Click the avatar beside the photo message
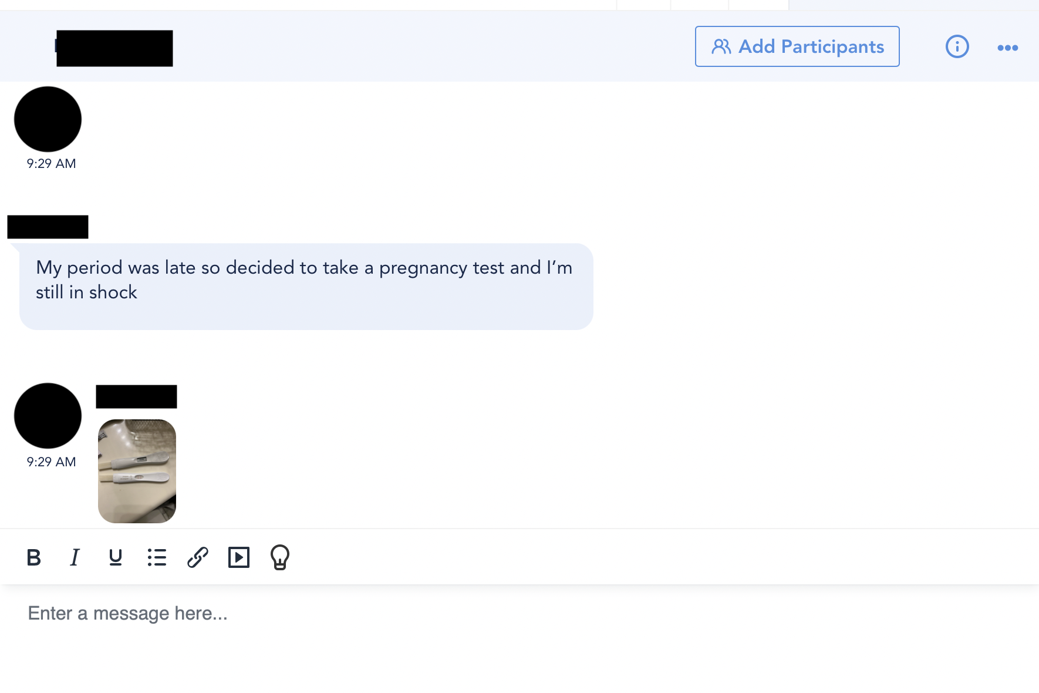The height and width of the screenshot is (693, 1039). [48, 416]
